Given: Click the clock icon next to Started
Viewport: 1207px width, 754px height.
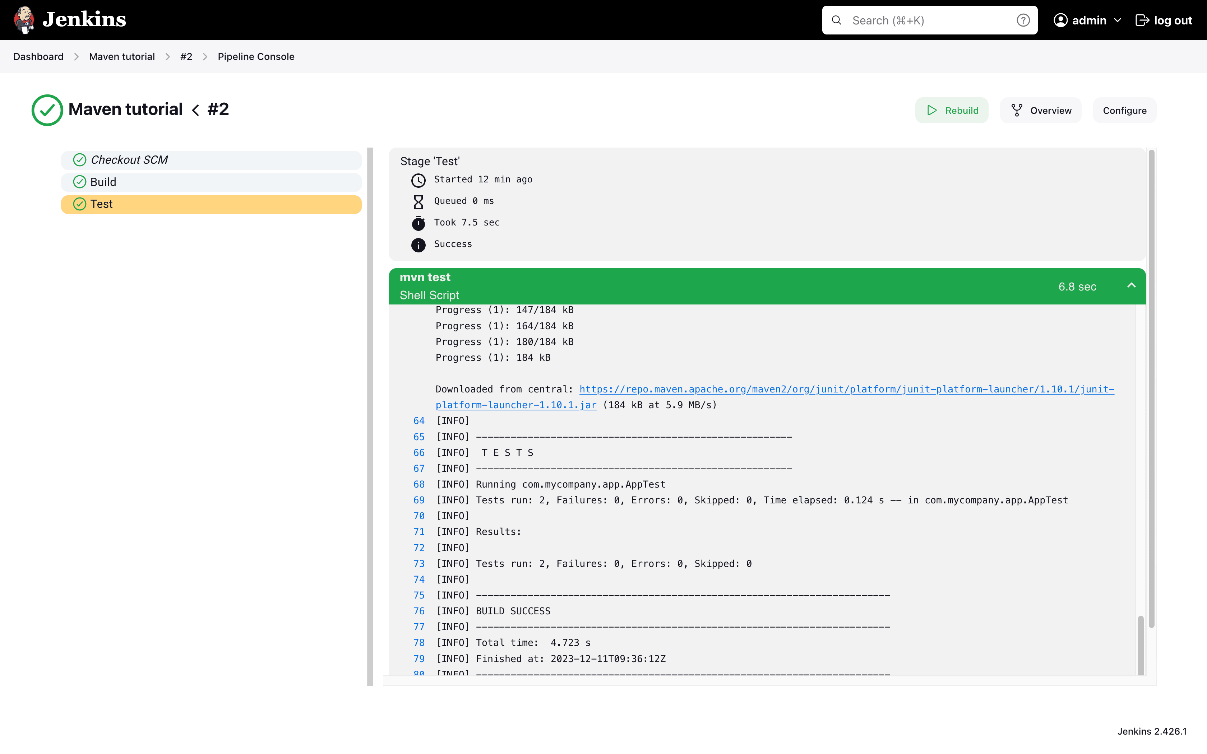Looking at the screenshot, I should coord(418,180).
